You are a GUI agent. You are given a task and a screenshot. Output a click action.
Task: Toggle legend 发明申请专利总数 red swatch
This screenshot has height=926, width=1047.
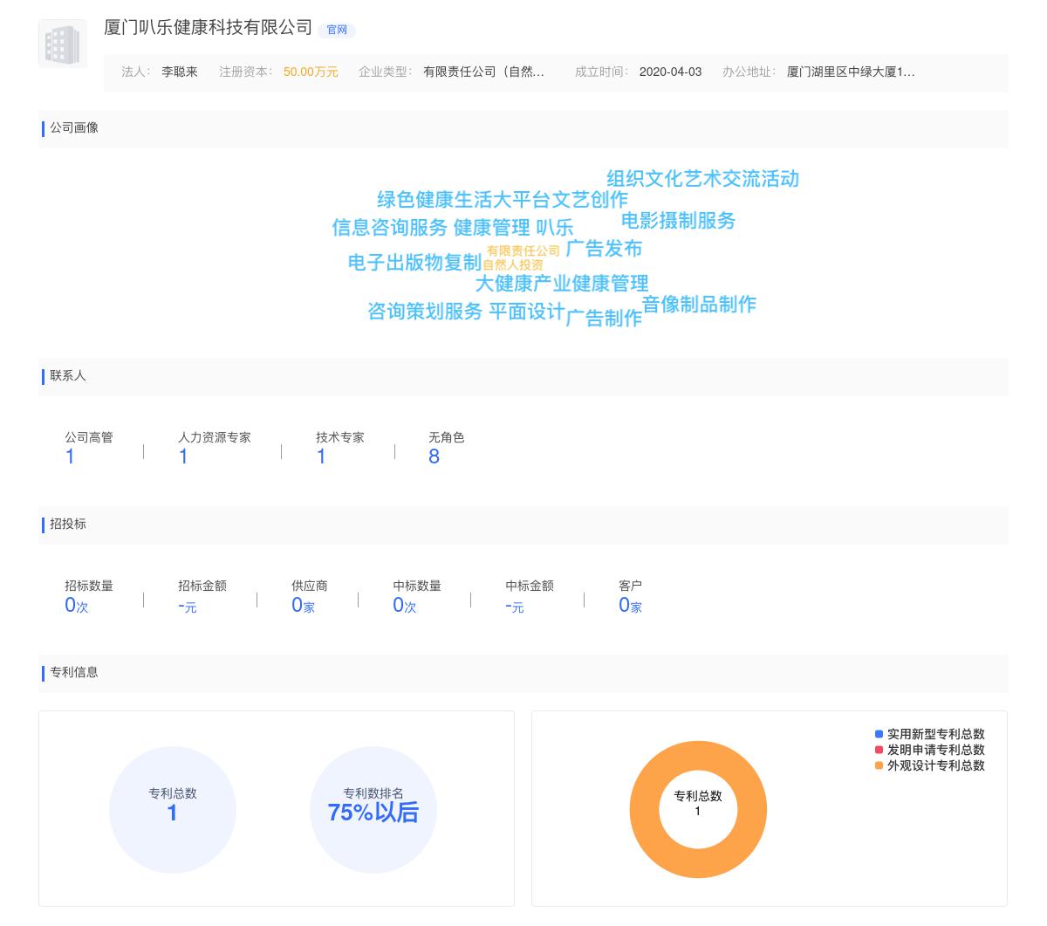(879, 751)
